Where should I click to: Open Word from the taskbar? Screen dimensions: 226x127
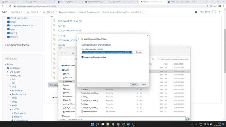129,124
